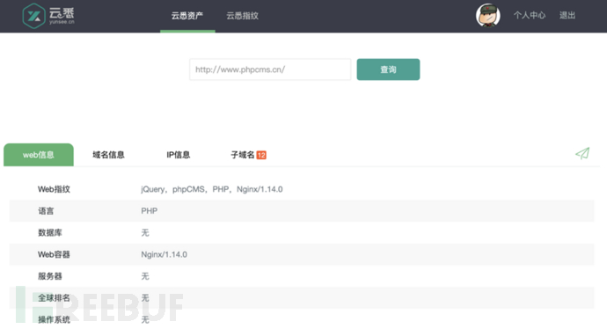The height and width of the screenshot is (329, 607).
Task: Focus the URL query input field
Action: [x=270, y=69]
